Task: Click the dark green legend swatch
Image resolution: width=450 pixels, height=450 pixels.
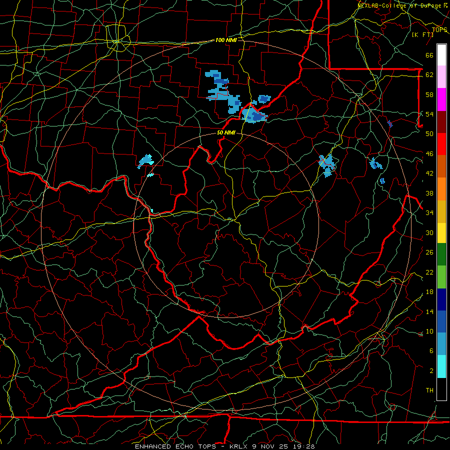Action: [441, 254]
